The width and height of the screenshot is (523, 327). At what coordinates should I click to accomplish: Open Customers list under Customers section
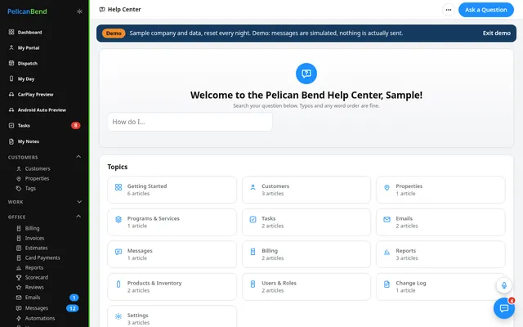coord(38,168)
